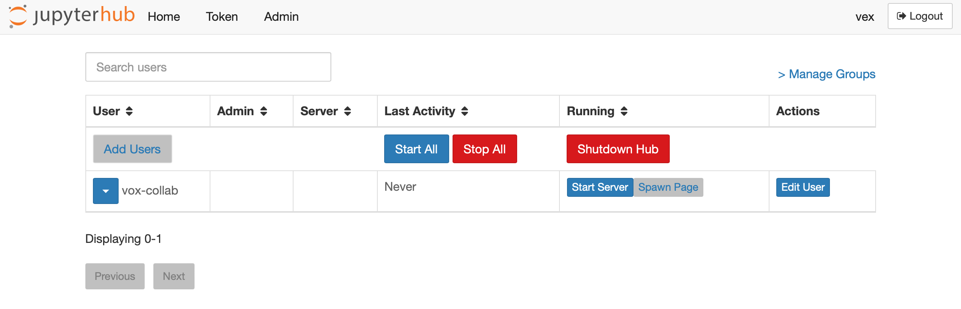Start Server for vox-collab
Image resolution: width=961 pixels, height=309 pixels.
click(x=599, y=187)
